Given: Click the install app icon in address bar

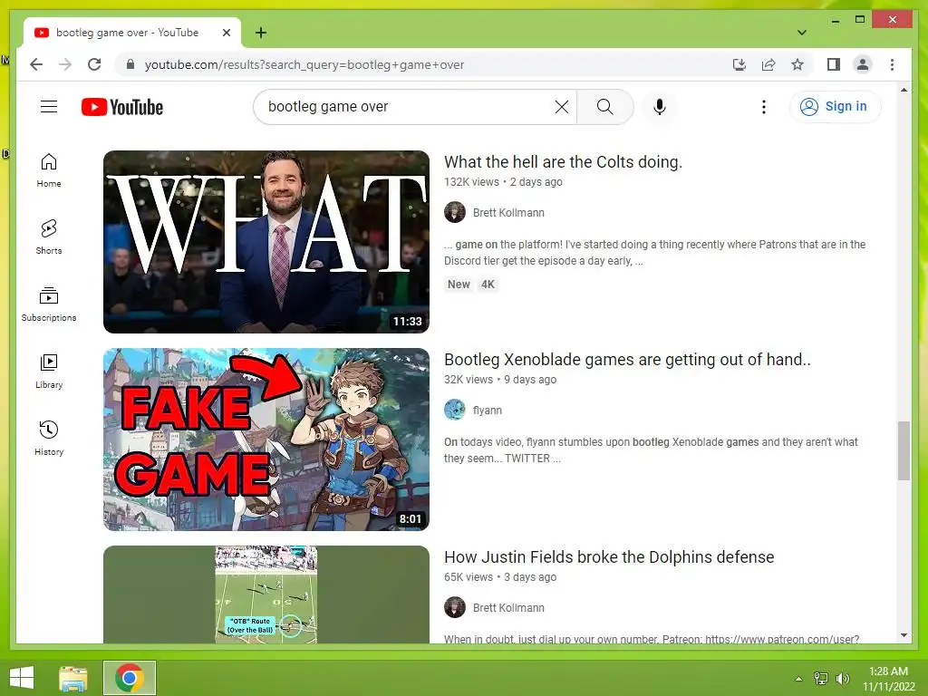Looking at the screenshot, I should 739,64.
